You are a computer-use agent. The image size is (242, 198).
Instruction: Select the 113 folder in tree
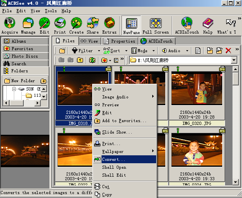tap(33, 96)
